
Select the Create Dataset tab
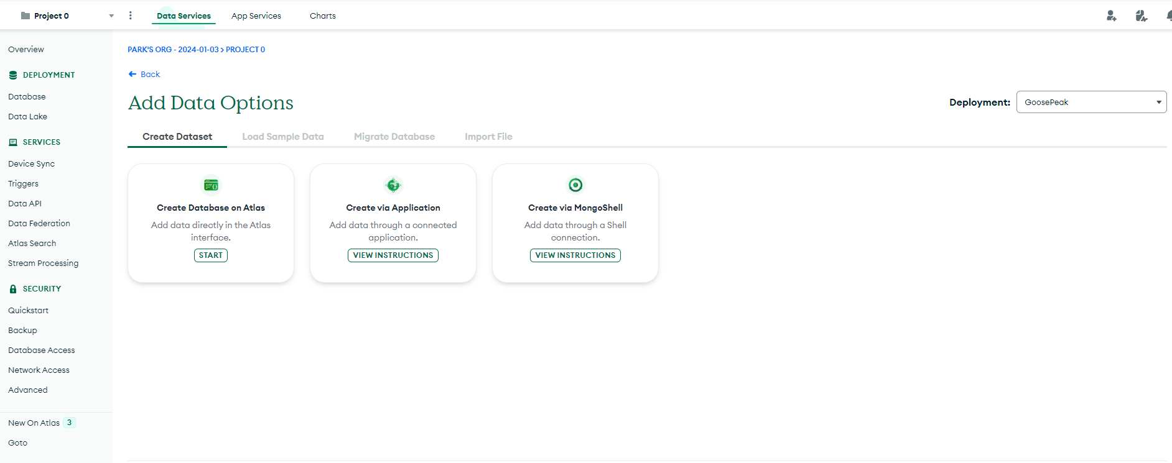point(177,137)
